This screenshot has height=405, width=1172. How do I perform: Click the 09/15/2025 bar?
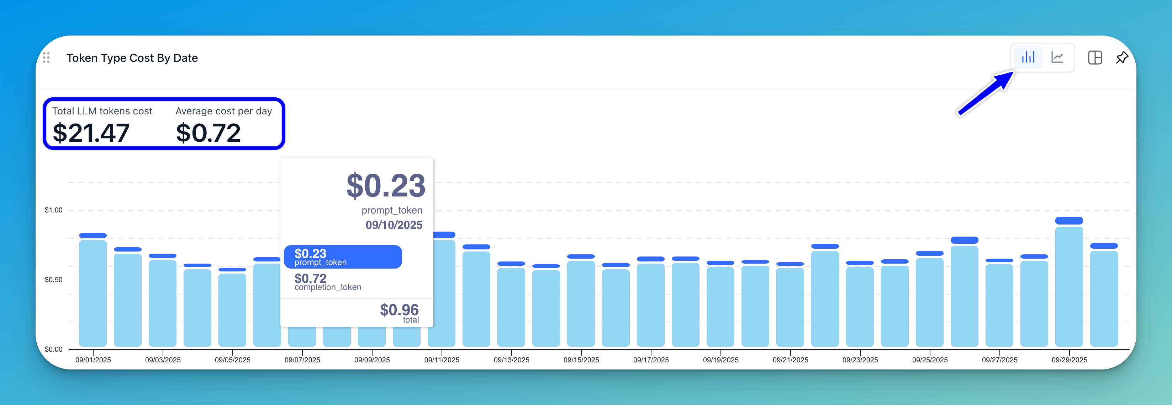coord(581,304)
